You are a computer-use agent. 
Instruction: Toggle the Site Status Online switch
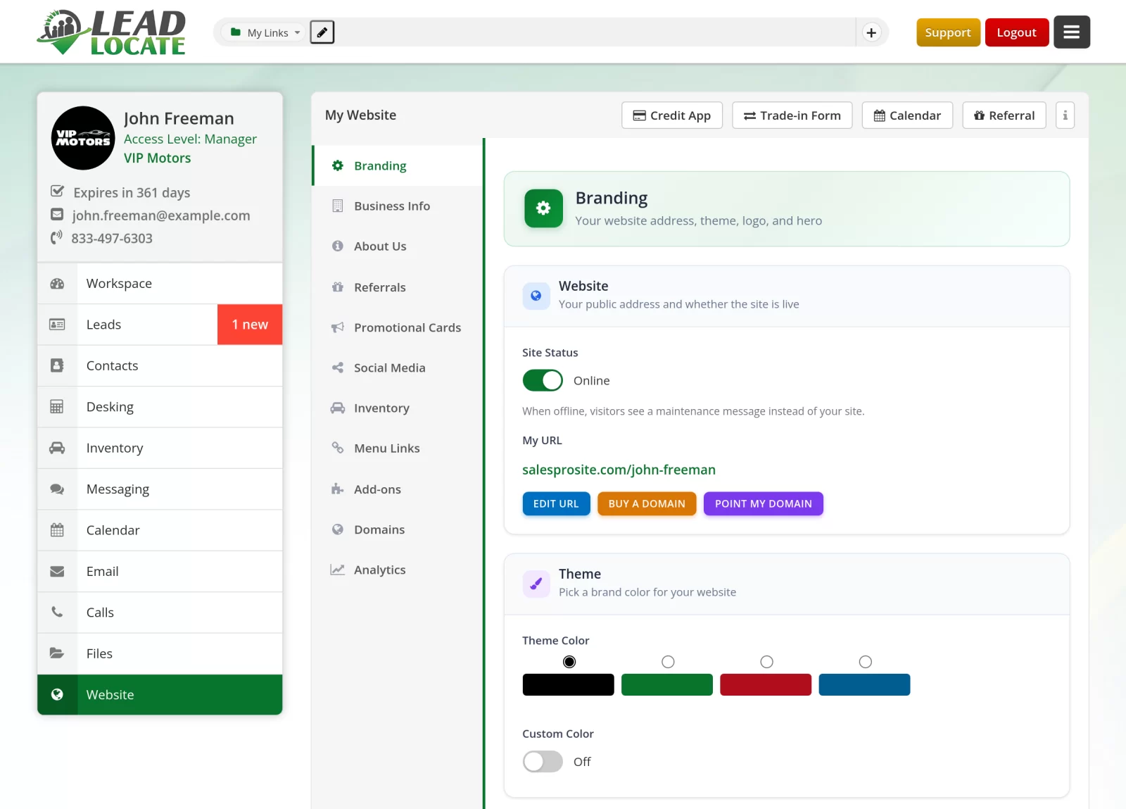(543, 380)
